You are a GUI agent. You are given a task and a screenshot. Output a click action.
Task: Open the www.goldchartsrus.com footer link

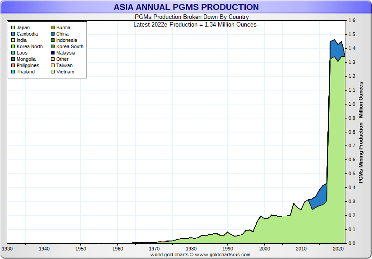223,255
